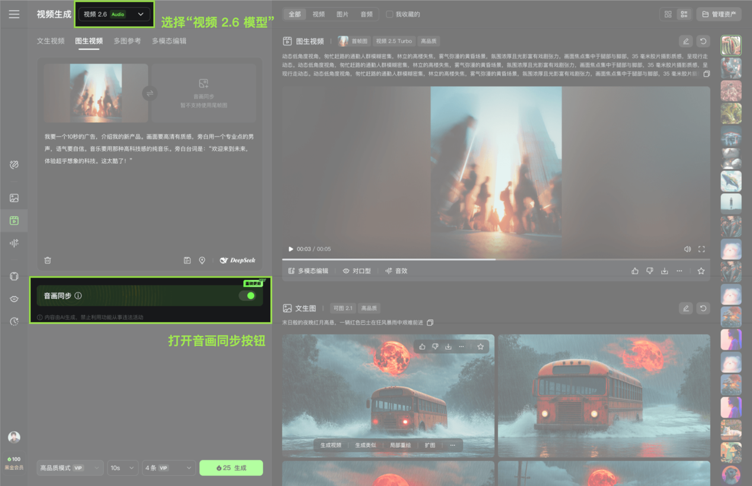
Task: Open the 视频 2.6 model dropdown
Action: pyautogui.click(x=114, y=13)
